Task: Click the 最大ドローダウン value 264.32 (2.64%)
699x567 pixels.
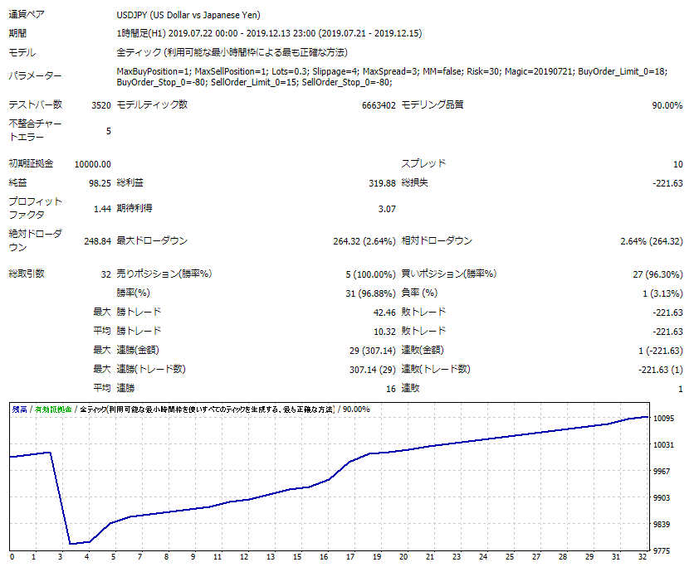Action: click(x=364, y=241)
